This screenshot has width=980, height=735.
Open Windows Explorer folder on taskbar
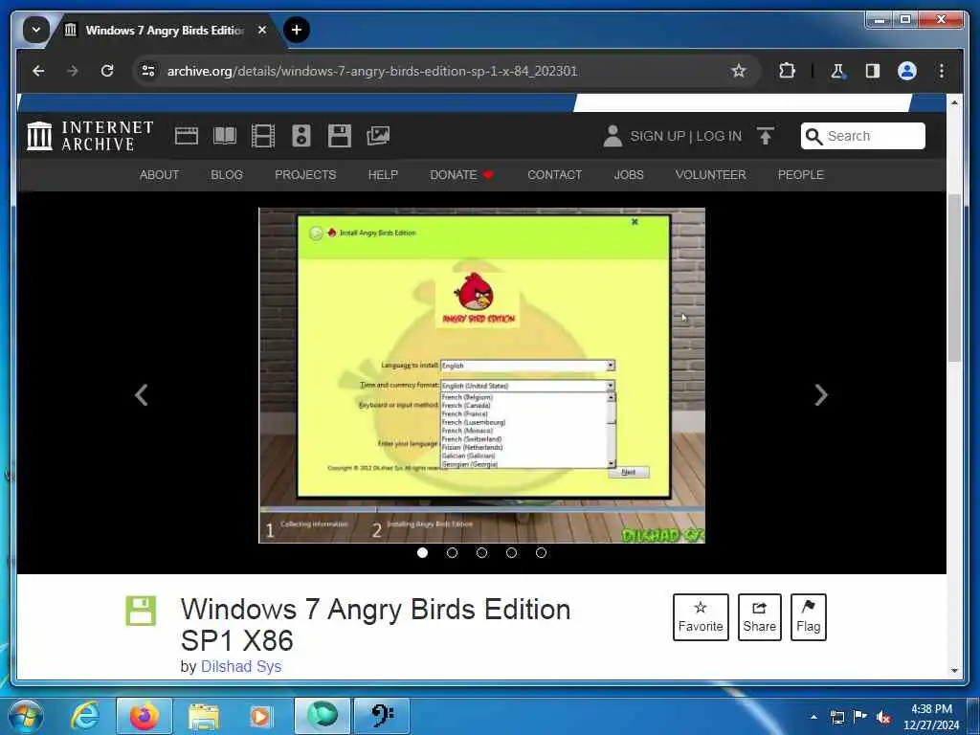(x=204, y=716)
